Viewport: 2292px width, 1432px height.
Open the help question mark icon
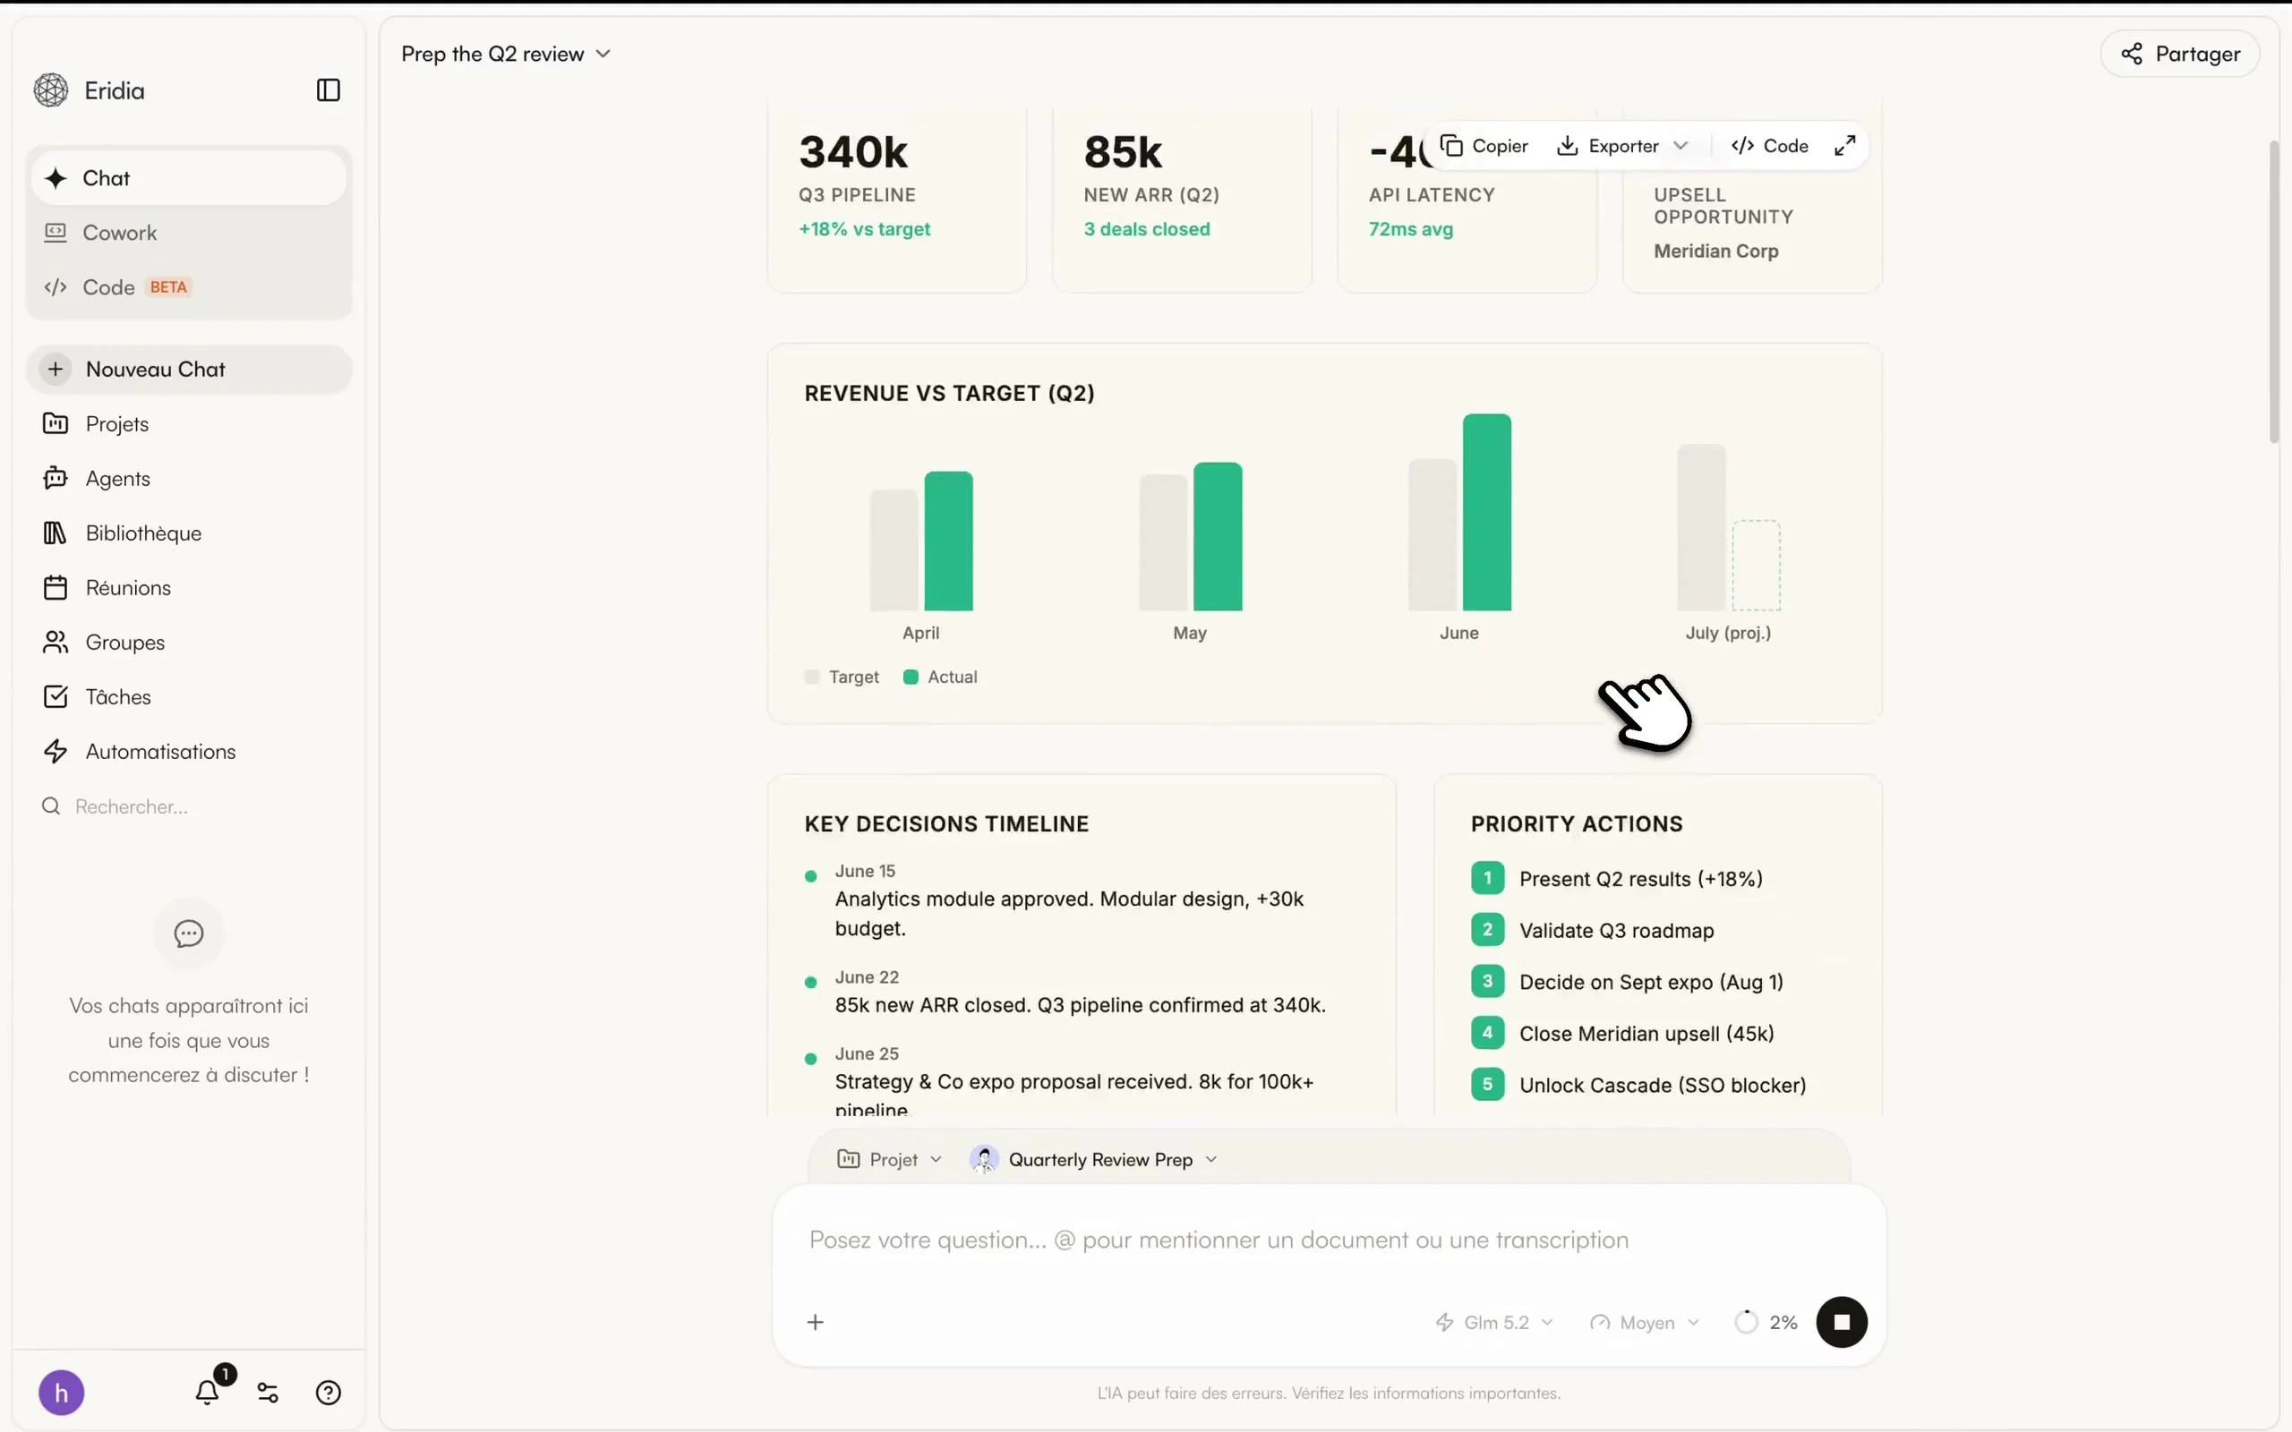click(x=328, y=1393)
